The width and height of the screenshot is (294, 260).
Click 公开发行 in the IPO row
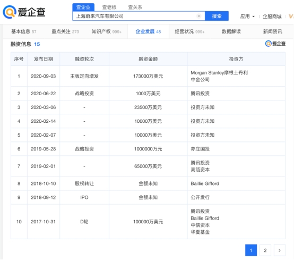point(200,197)
